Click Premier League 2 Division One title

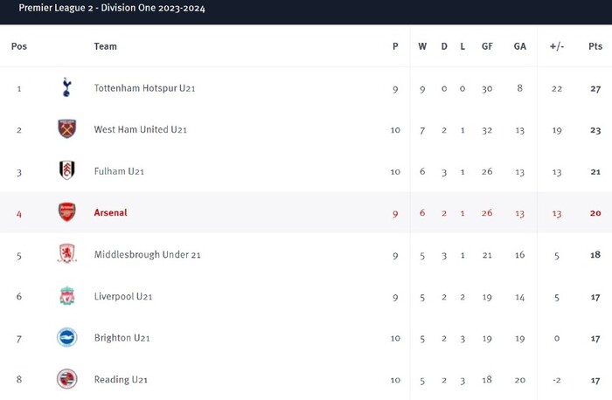[x=112, y=8]
